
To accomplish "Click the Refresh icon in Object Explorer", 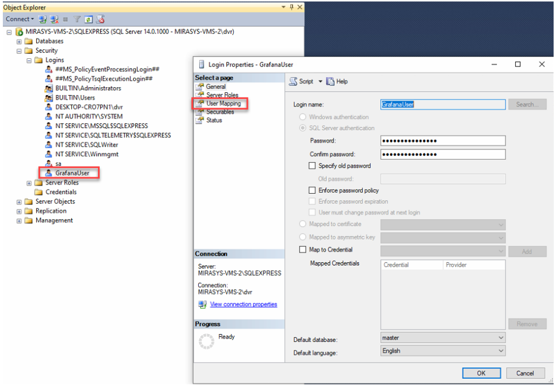I will (x=89, y=19).
